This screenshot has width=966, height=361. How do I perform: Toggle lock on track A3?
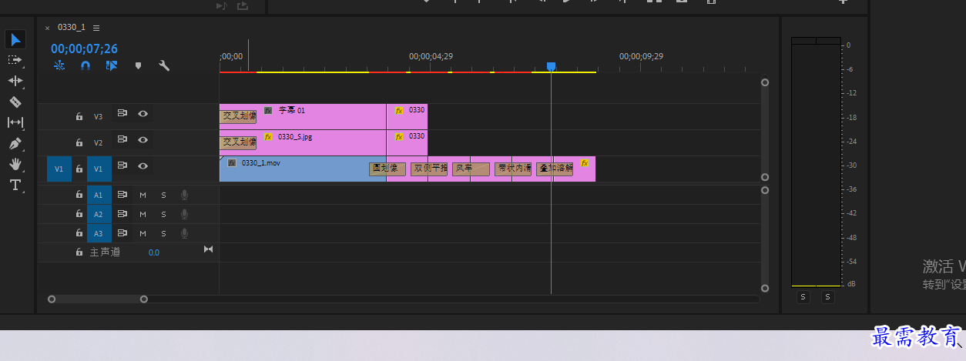[79, 233]
